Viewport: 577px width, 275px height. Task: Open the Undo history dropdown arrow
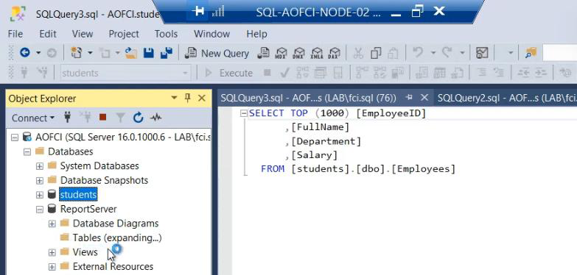coord(433,53)
